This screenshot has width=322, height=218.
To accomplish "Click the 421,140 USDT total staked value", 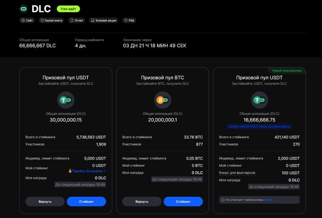I will tap(287, 137).
